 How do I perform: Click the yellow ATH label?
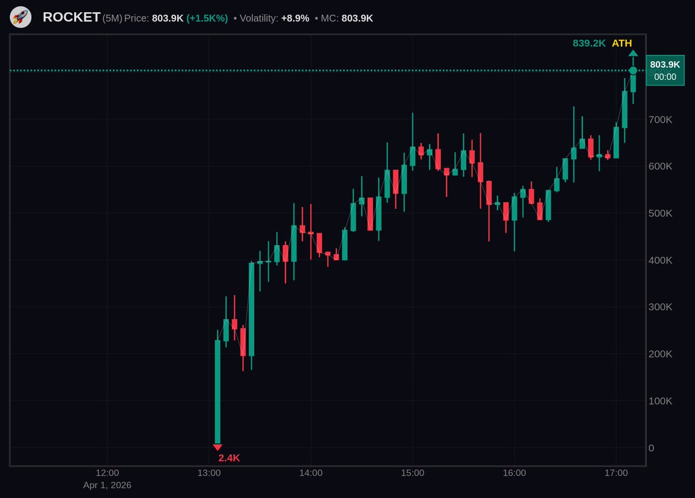pyautogui.click(x=622, y=43)
